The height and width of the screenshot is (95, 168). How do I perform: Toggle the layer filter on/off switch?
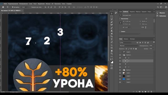click(x=154, y=42)
